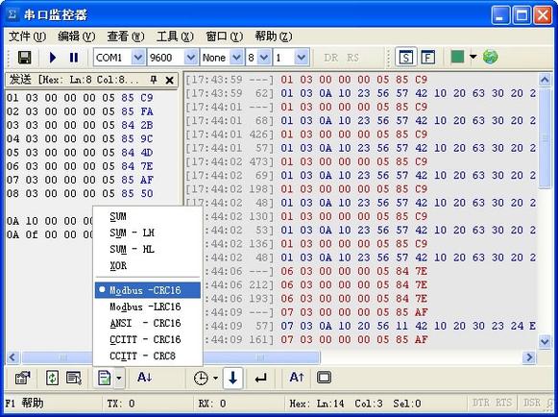Select Modbus -LRC16 option
This screenshot has width=558, height=417.
click(x=148, y=307)
